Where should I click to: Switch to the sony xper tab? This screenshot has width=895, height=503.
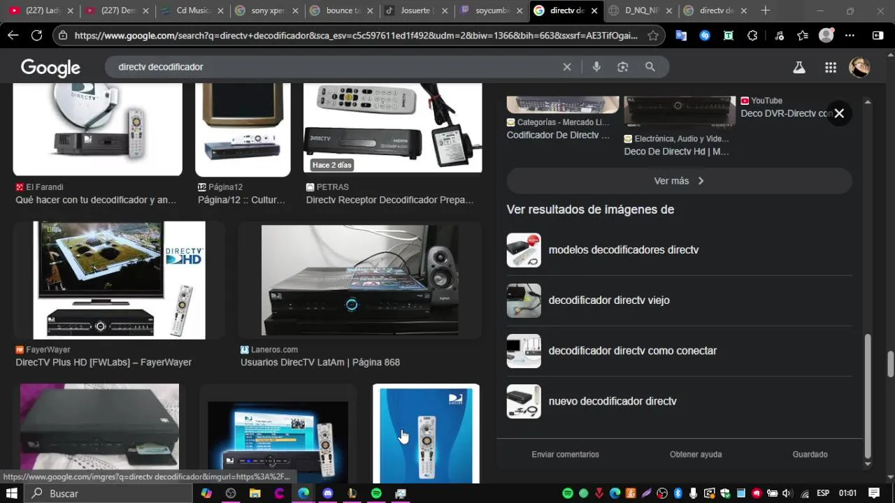coord(267,10)
